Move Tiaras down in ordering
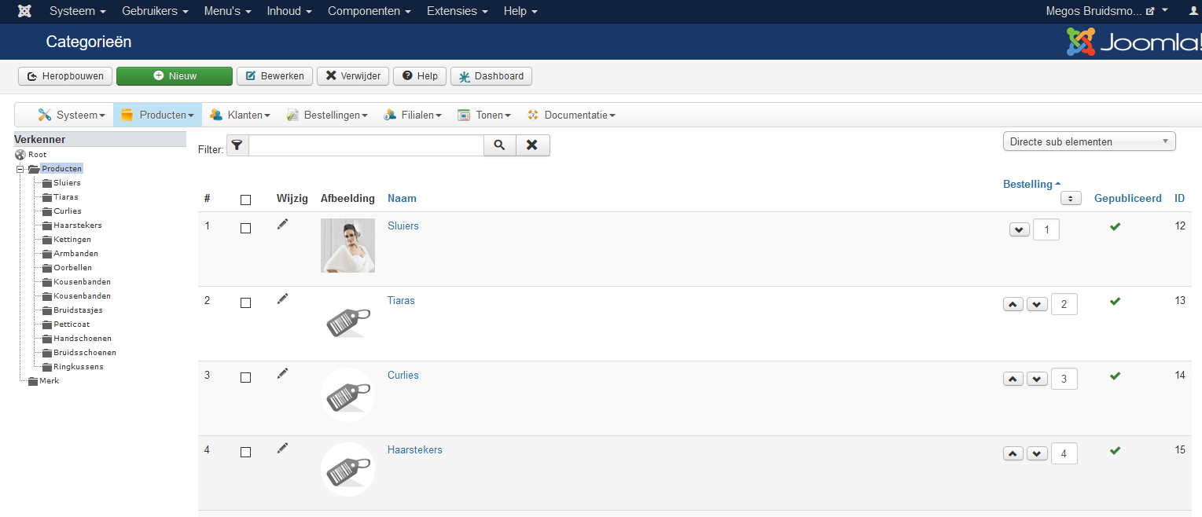This screenshot has width=1202, height=517. point(1038,304)
